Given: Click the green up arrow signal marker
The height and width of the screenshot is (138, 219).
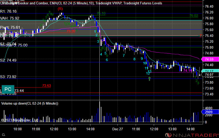Looking at the screenshot, I should (x=149, y=79).
